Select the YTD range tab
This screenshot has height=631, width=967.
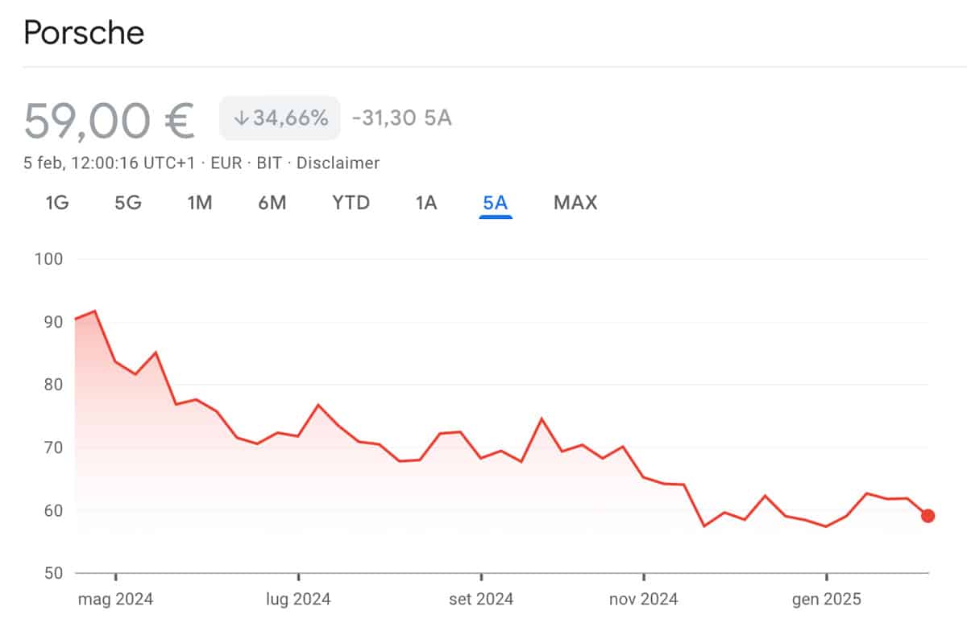click(351, 203)
